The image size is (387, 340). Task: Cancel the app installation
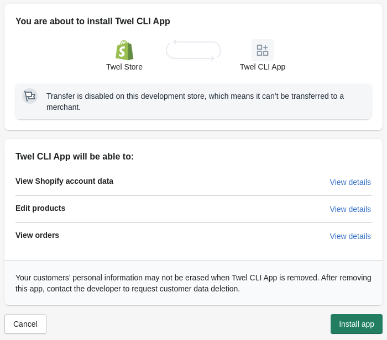(x=25, y=324)
